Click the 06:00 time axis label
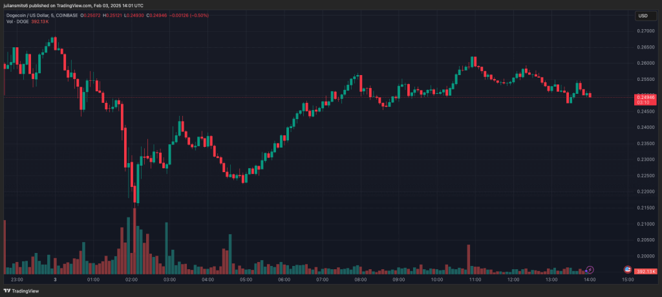The image size is (662, 297). (284, 280)
